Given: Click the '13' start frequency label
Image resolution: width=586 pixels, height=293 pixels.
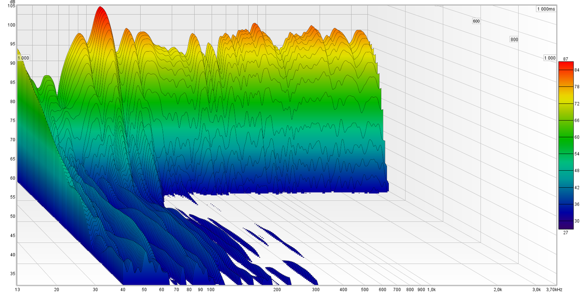Looking at the screenshot, I should (17, 289).
